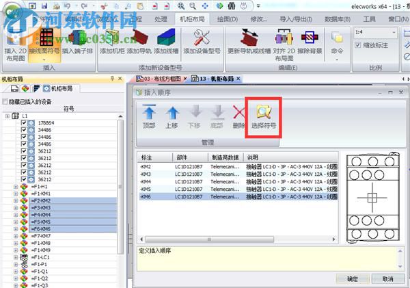
Task: Uncheck the 178864 item checkbox
Action: tap(24, 122)
